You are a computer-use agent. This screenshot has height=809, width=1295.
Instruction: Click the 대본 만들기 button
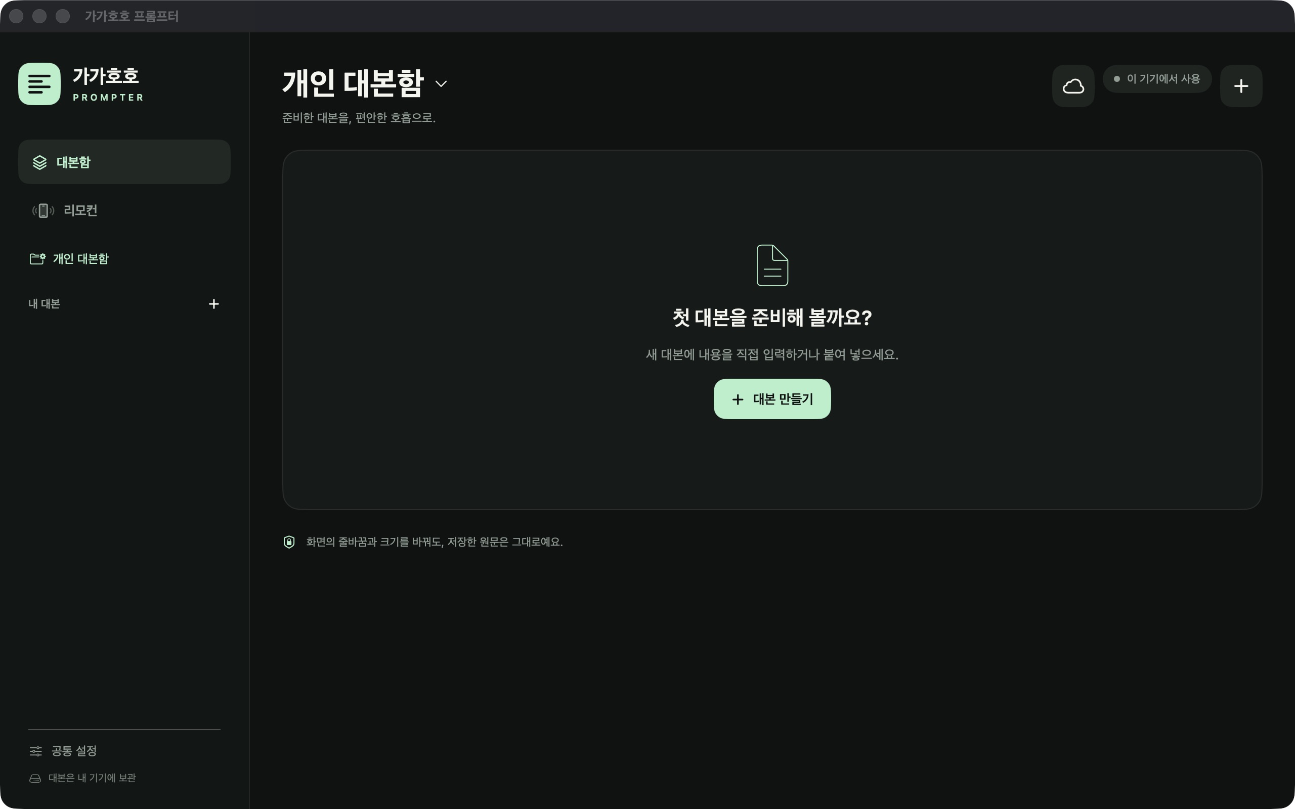pos(772,399)
